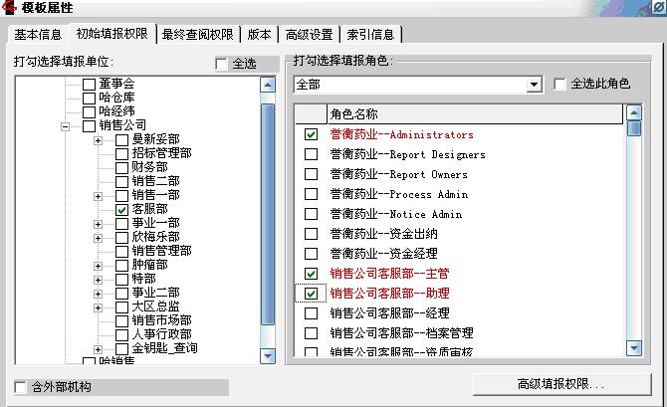Collapse the 销售公司 tree node
The width and height of the screenshot is (667, 407).
(65, 126)
